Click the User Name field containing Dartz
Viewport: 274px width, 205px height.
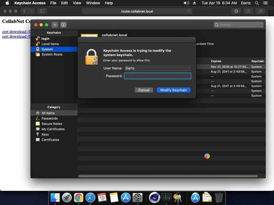click(x=157, y=68)
